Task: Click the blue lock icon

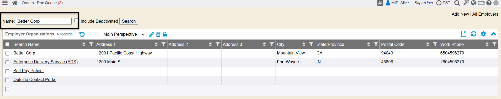Action: (x=165, y=34)
